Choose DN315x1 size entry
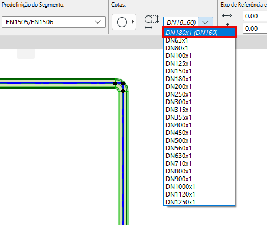The width and height of the screenshot is (267, 225). (x=199, y=110)
